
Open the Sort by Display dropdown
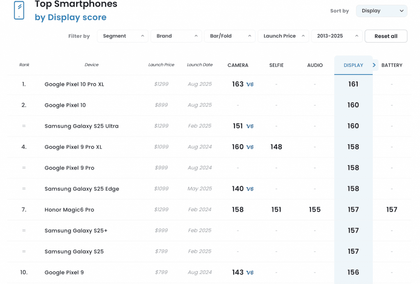tap(381, 11)
